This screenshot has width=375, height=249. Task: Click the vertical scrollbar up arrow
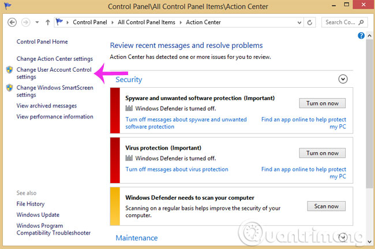coord(369,36)
